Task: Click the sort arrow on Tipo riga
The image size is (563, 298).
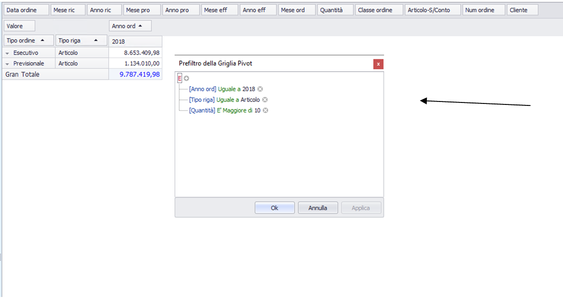Action: [96, 41]
